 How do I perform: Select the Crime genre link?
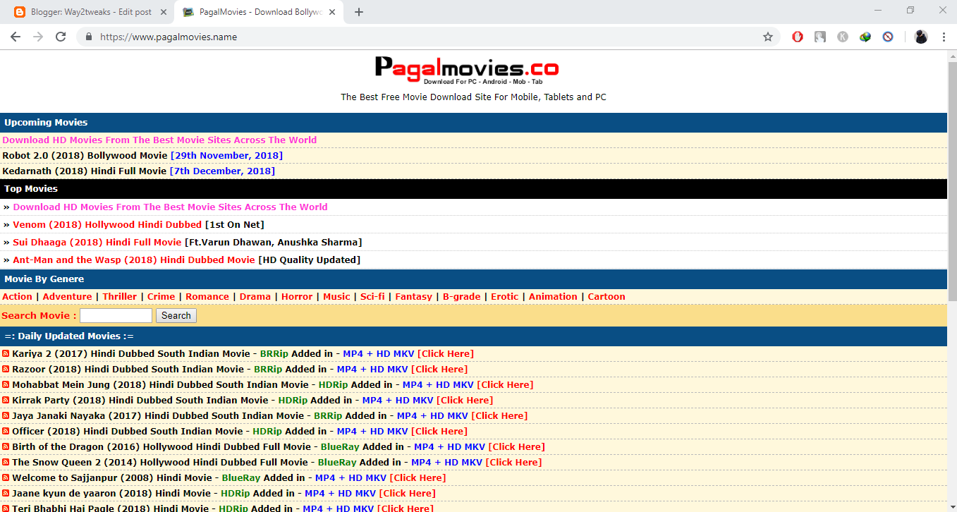(x=161, y=296)
